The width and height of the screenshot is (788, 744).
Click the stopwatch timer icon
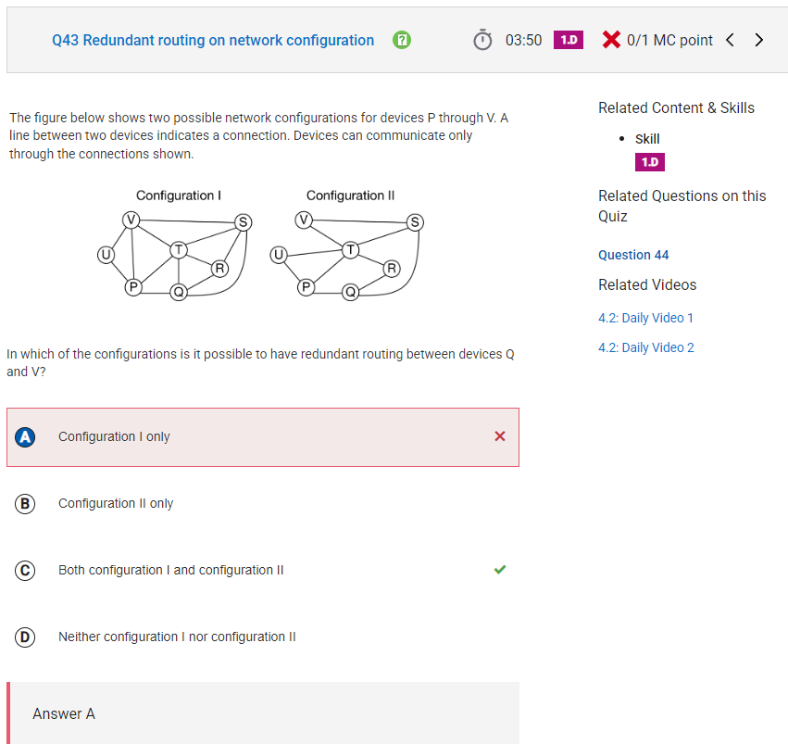point(482,40)
